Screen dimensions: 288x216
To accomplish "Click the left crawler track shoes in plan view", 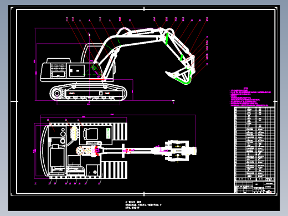I will click(119, 131).
